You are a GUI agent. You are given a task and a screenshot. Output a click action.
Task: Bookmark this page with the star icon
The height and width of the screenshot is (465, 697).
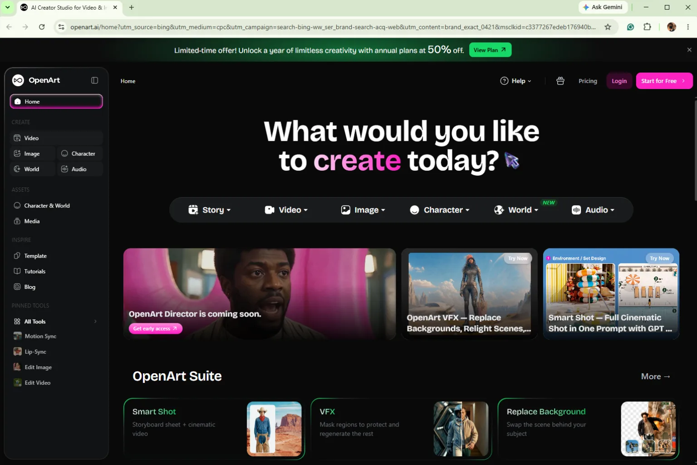608,27
